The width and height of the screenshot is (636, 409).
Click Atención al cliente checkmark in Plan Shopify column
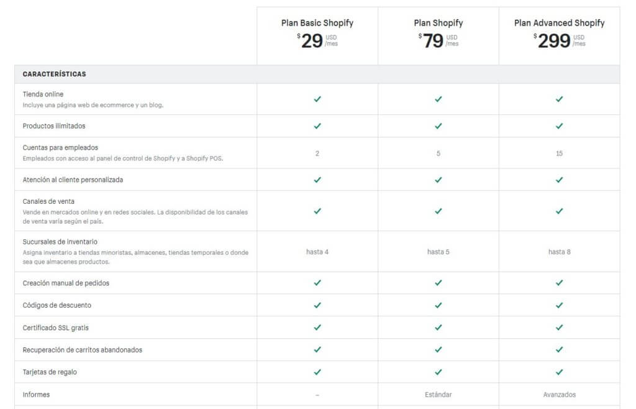(x=438, y=180)
